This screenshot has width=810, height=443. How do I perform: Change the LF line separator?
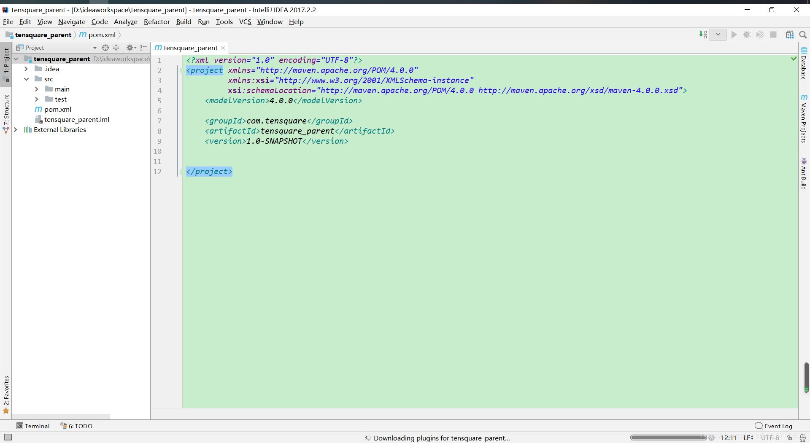point(748,438)
